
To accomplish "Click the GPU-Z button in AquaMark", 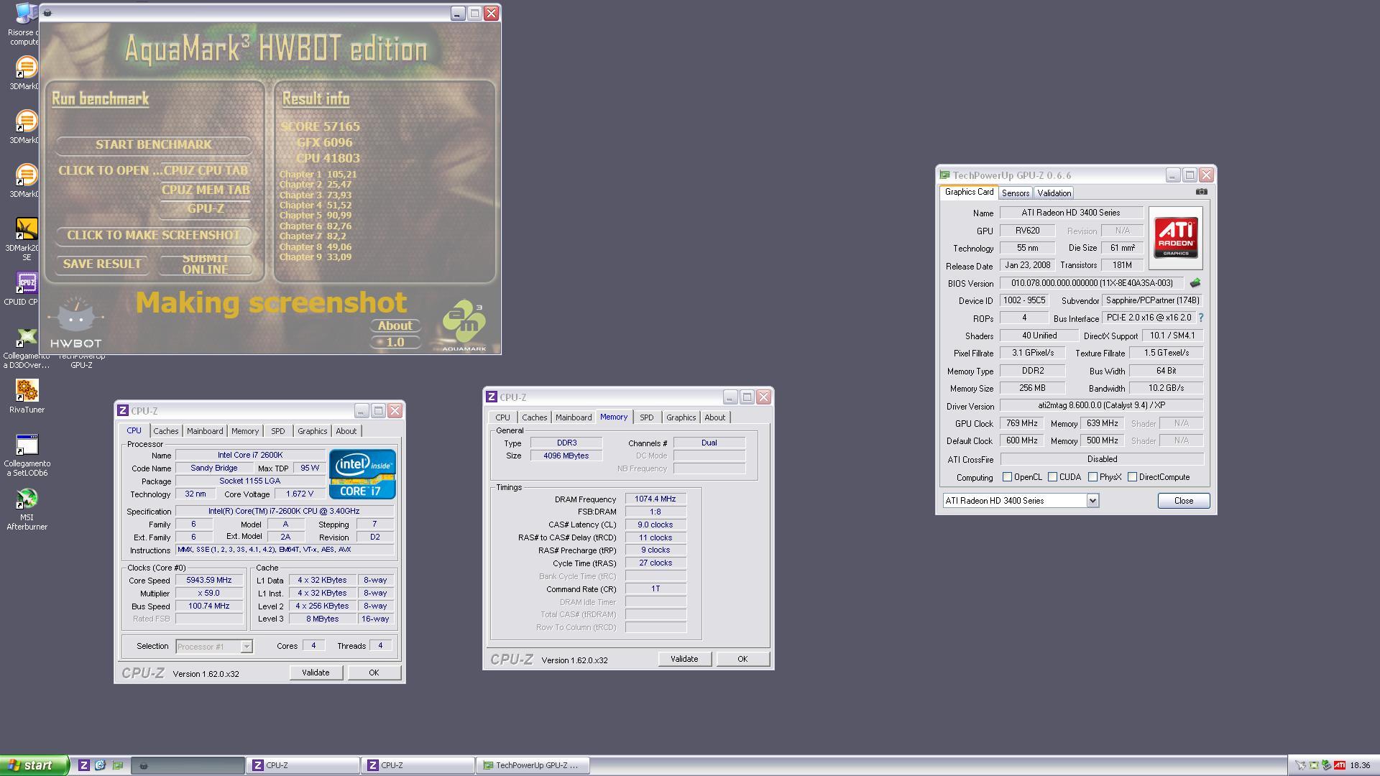I will pos(206,209).
